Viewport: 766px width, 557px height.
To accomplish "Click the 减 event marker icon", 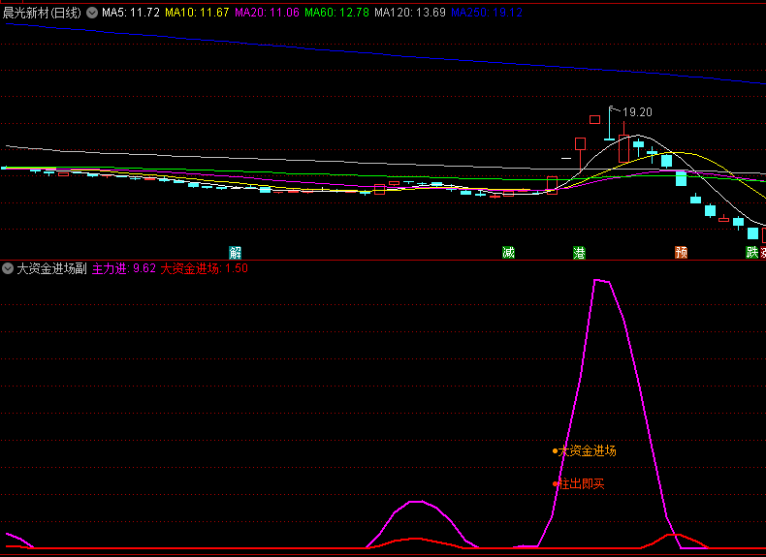I will 508,253.
